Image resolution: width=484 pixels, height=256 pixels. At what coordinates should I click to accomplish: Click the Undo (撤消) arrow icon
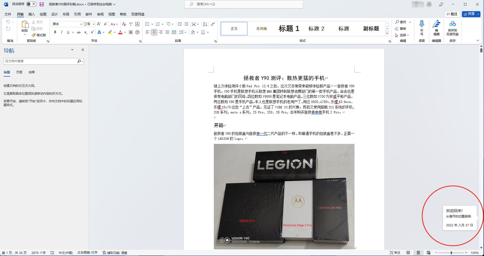(8, 22)
